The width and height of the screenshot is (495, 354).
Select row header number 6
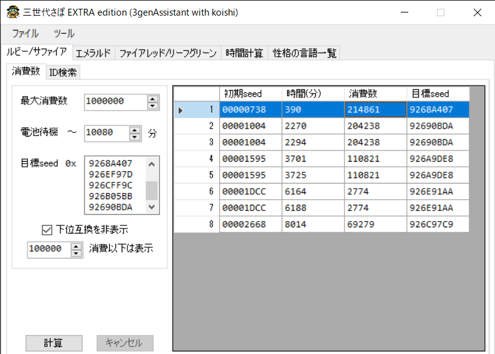coord(197,192)
